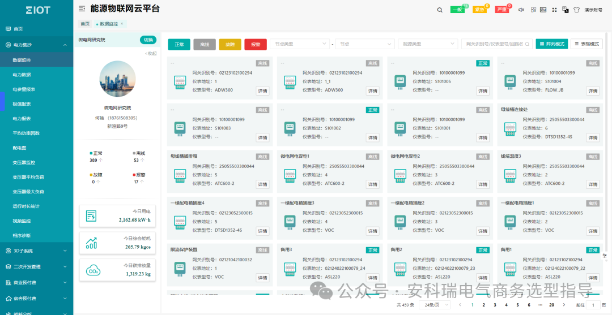This screenshot has height=315, width=612.
Task: Open theme skin with the T-shirt icon
Action: click(576, 10)
